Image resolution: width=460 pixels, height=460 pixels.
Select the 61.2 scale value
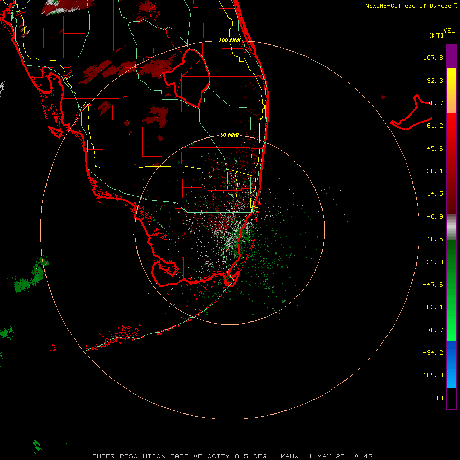[x=435, y=126]
